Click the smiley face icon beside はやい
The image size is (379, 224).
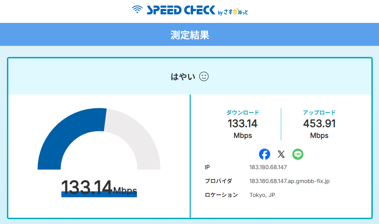click(x=204, y=77)
